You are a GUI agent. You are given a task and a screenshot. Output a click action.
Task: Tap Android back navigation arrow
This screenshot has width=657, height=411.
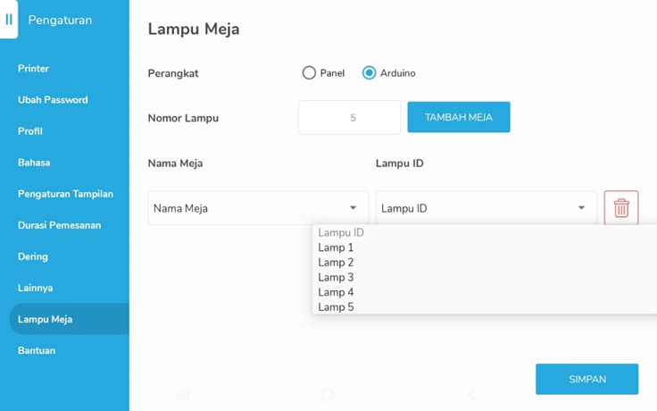(x=471, y=394)
